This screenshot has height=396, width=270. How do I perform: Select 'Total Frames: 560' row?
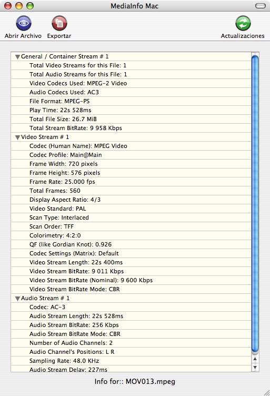coord(131,191)
